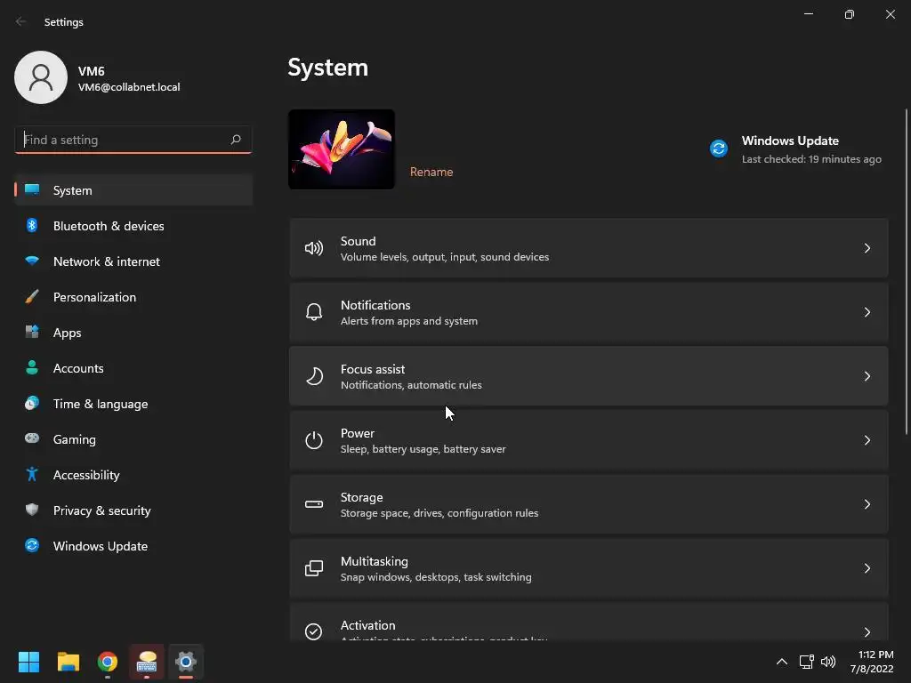Open Focus assist settings row
911x683 pixels.
[589, 376]
